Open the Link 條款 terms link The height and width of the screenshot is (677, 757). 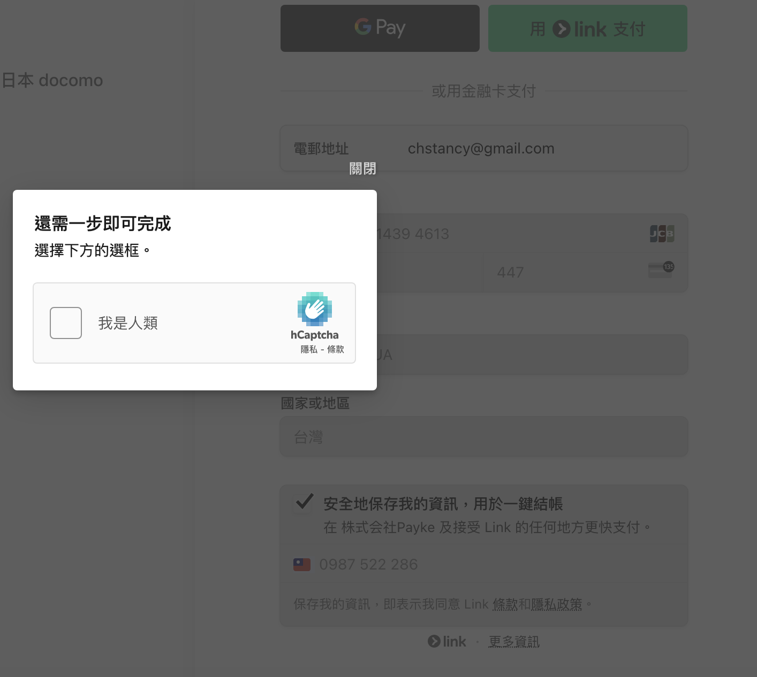(x=505, y=604)
